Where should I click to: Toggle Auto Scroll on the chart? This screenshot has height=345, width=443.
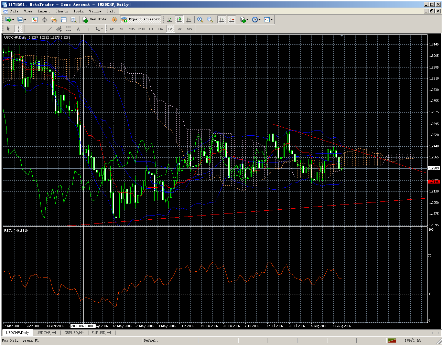(x=222, y=20)
